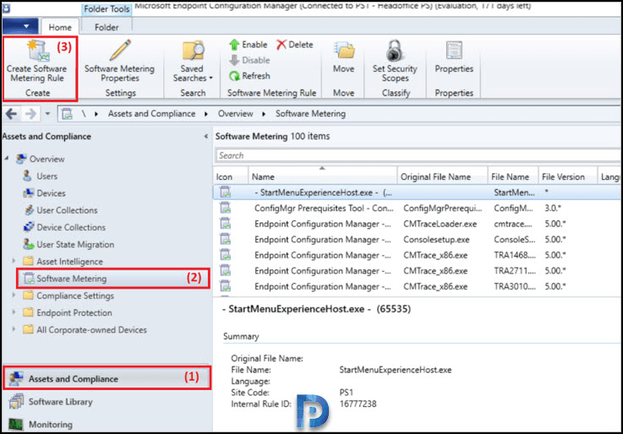The image size is (623, 434).
Task: Open the Saved Searches folder icon
Action: 193,51
